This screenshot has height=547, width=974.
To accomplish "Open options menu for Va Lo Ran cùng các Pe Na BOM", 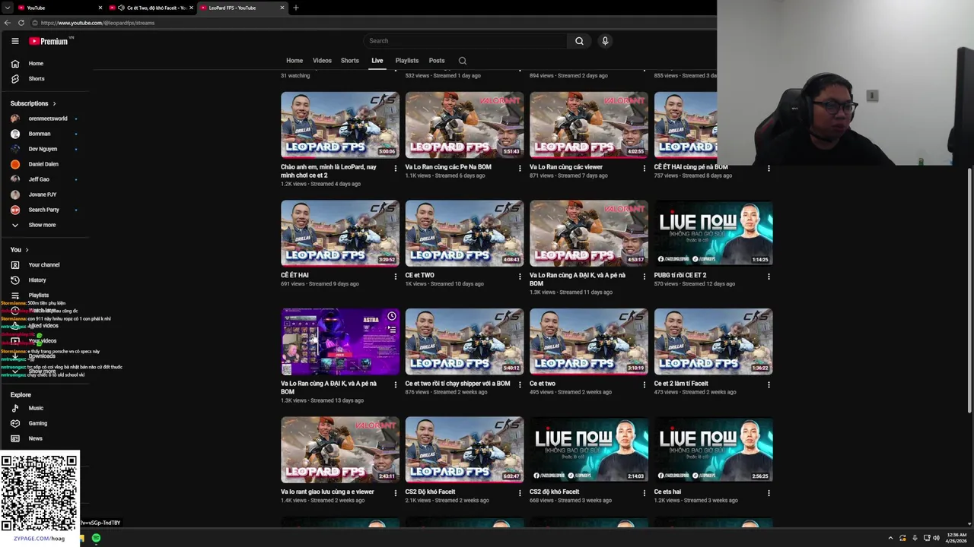I will [520, 169].
